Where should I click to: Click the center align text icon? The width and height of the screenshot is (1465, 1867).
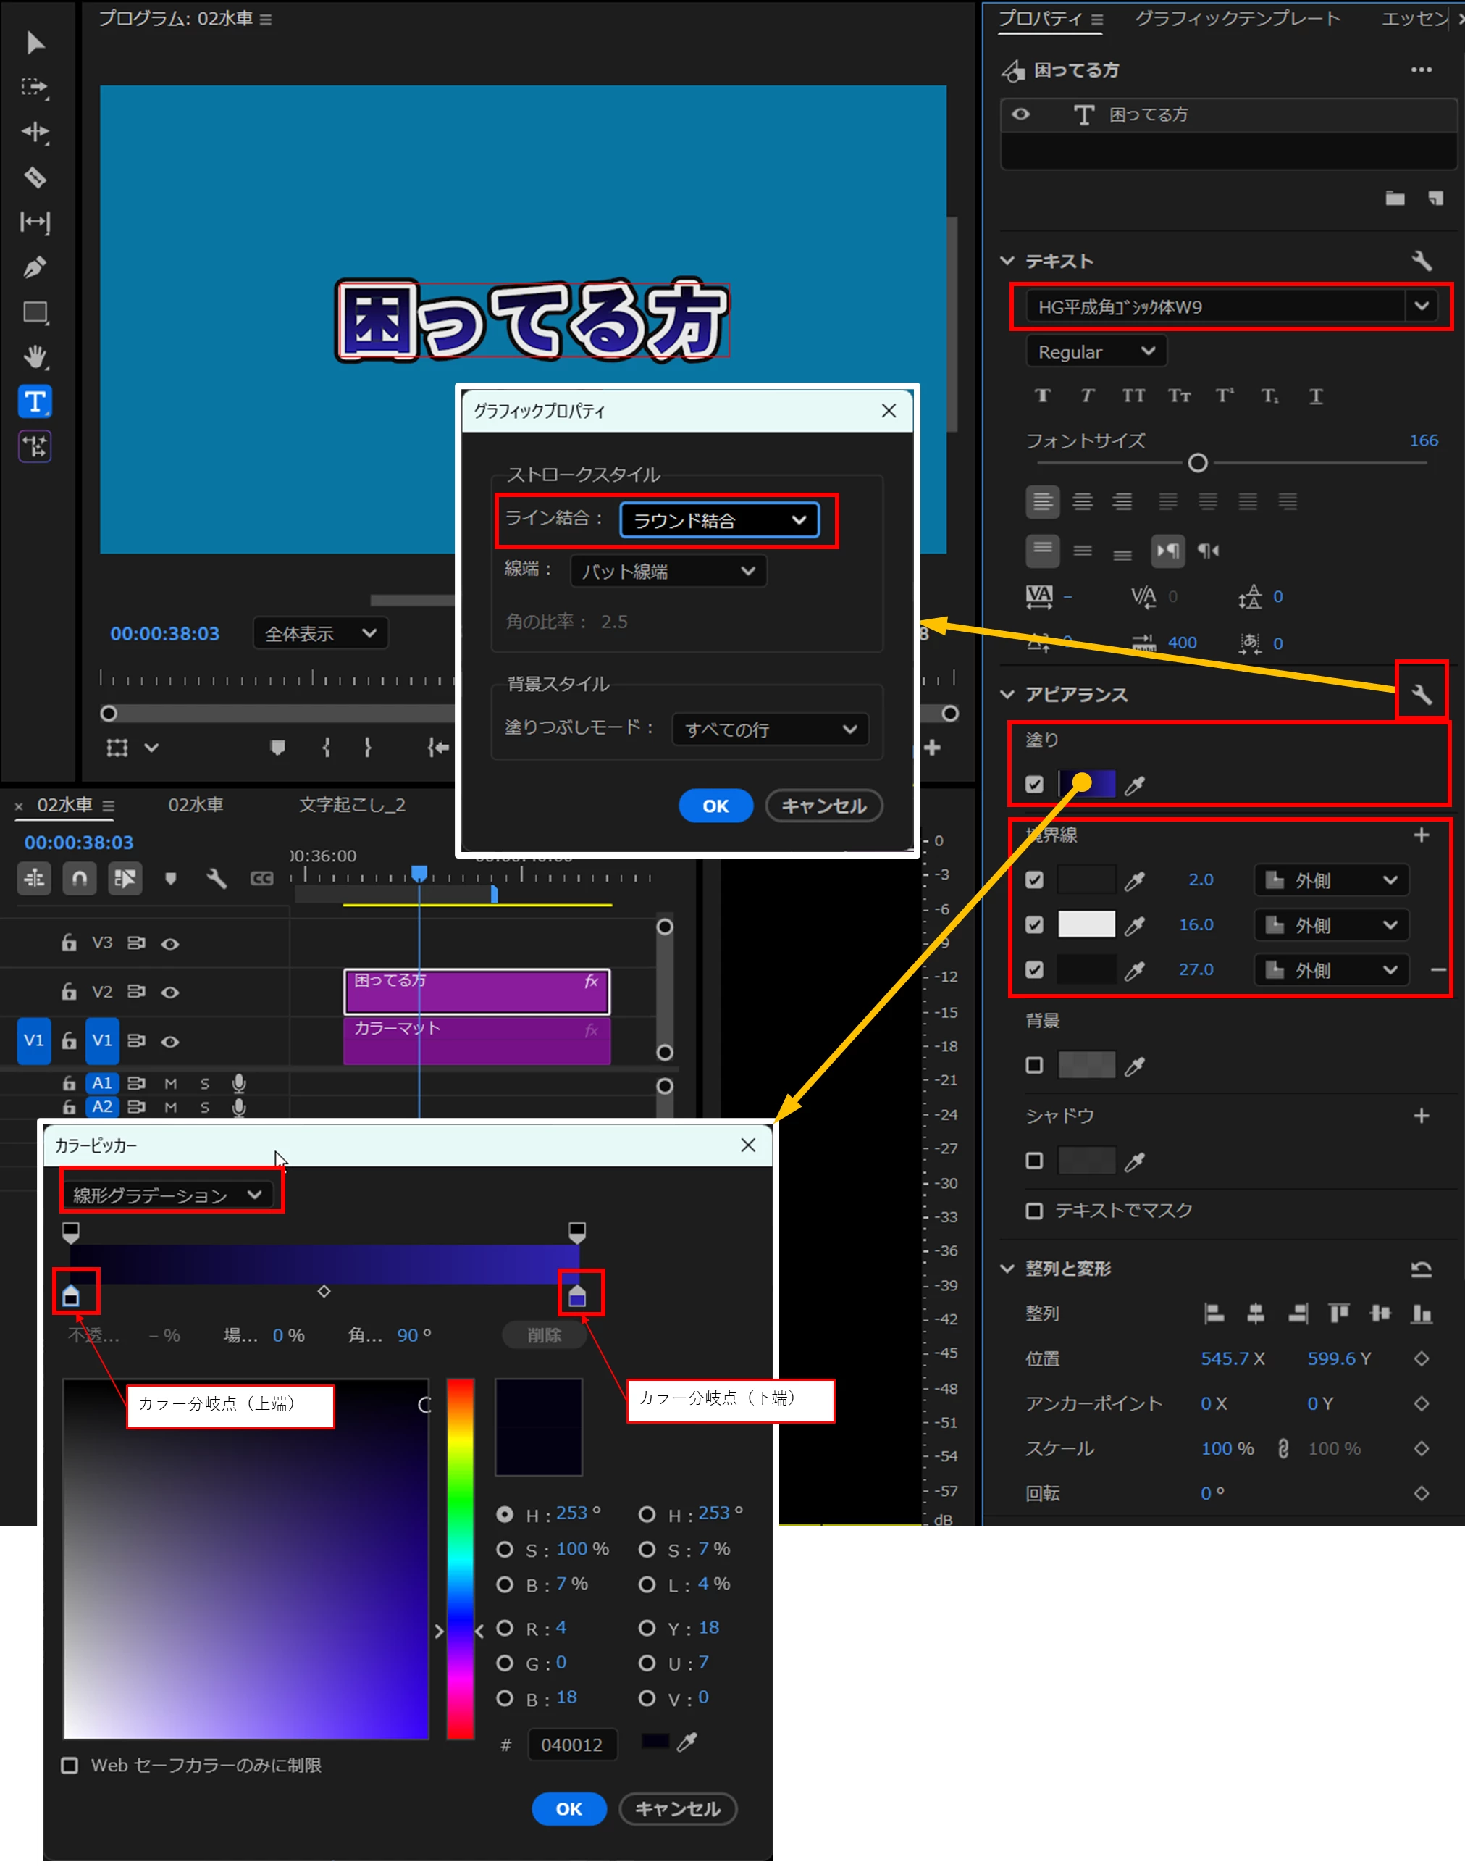[x=1083, y=501]
